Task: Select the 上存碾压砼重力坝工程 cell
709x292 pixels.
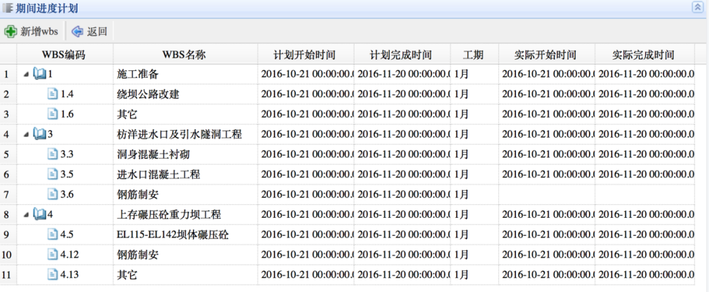Action: point(185,215)
